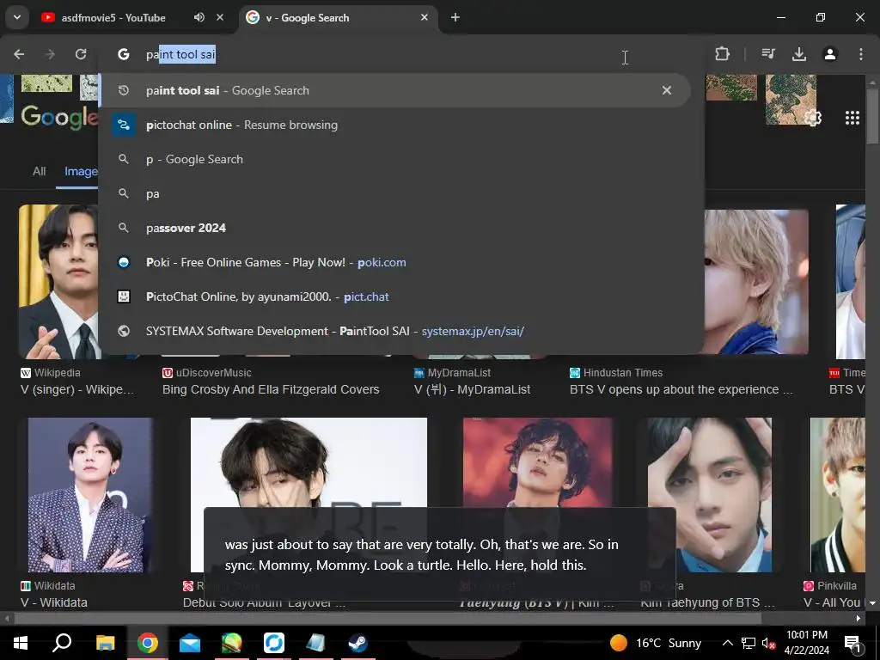This screenshot has height=660, width=880.
Task: Open the red-background Taehyung image thumbnail
Action: [x=538, y=462]
